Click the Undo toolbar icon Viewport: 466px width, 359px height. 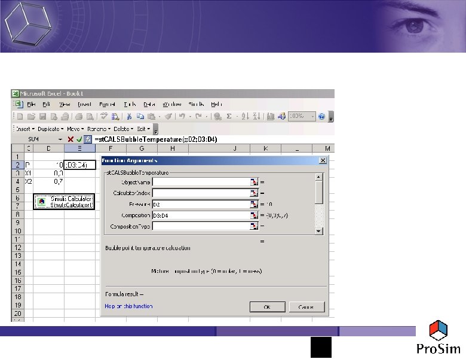tap(182, 117)
